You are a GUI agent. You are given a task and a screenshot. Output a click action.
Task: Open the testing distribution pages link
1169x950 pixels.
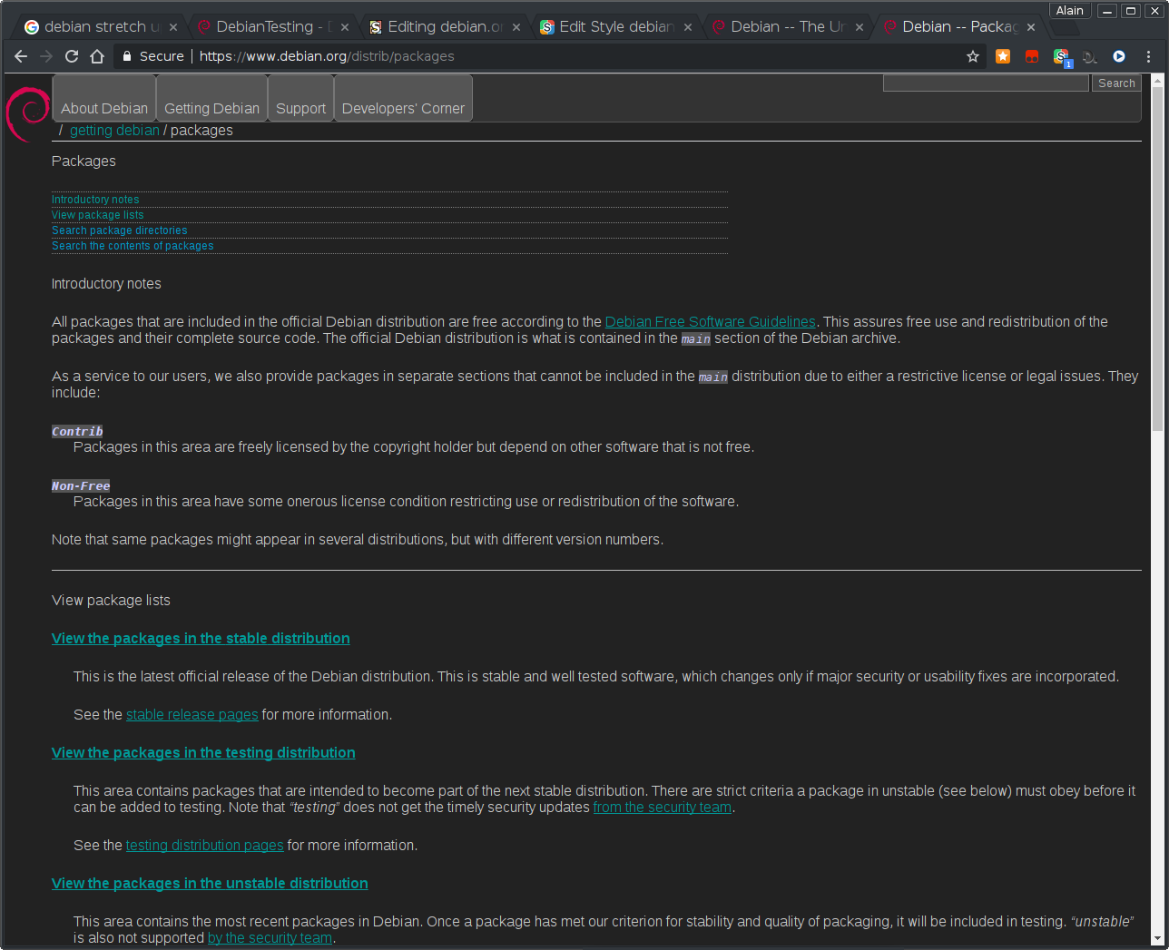[204, 845]
